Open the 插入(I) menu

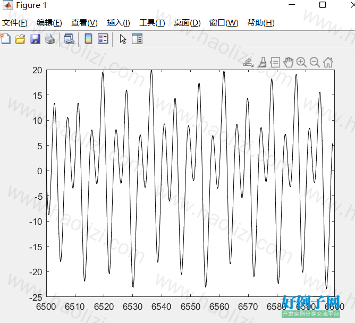click(x=118, y=23)
